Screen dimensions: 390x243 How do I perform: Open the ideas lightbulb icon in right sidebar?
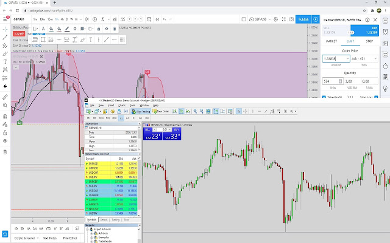click(385, 88)
